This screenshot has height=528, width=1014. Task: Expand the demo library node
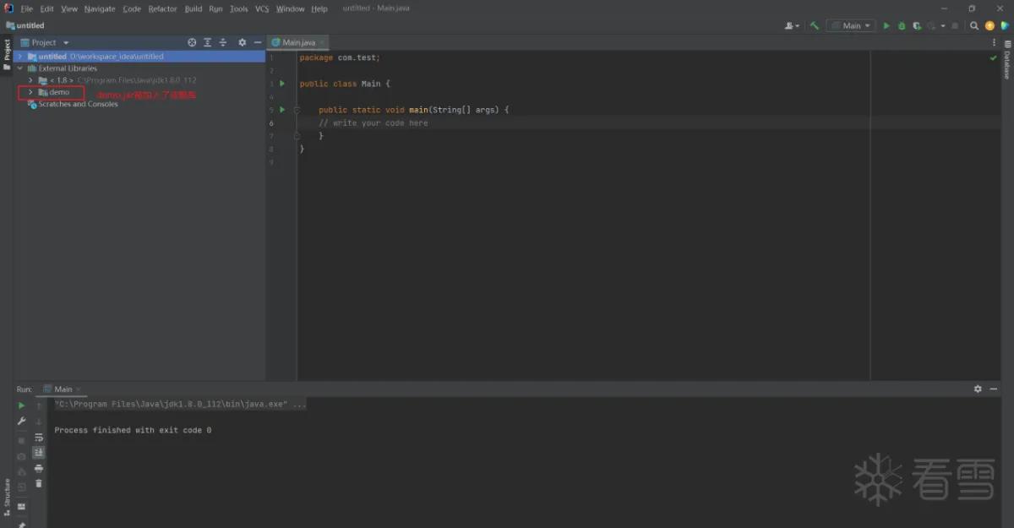tap(30, 92)
